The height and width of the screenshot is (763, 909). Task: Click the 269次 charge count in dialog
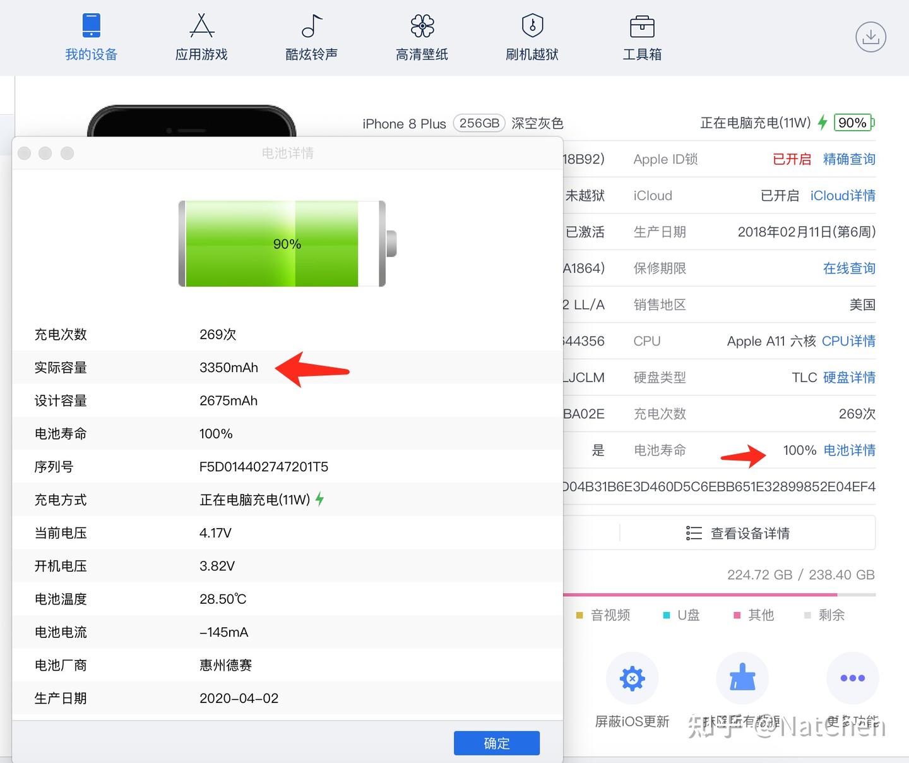click(x=218, y=334)
